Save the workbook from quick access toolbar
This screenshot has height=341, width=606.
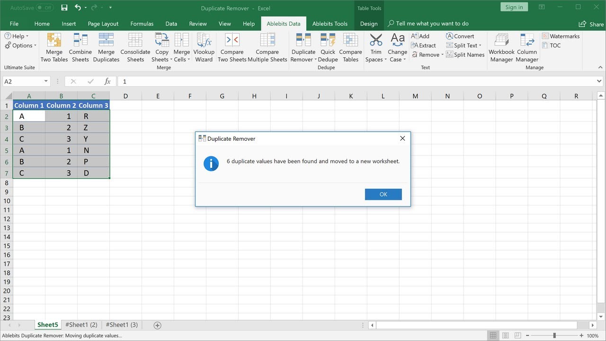coord(64,8)
